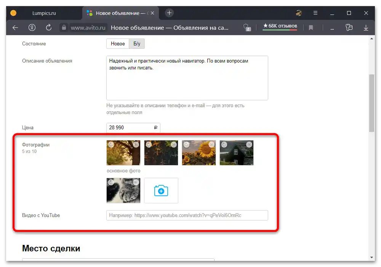Click the padlock site security icon
Screen dimensions: 381x267
click(x=64, y=27)
